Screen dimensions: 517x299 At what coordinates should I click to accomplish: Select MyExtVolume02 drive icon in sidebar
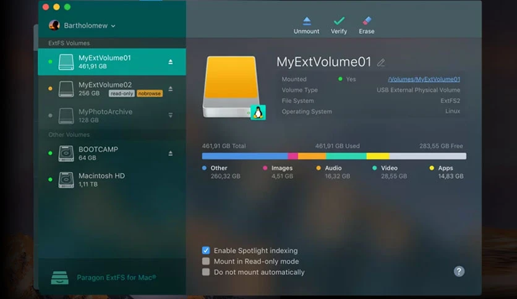pos(66,89)
